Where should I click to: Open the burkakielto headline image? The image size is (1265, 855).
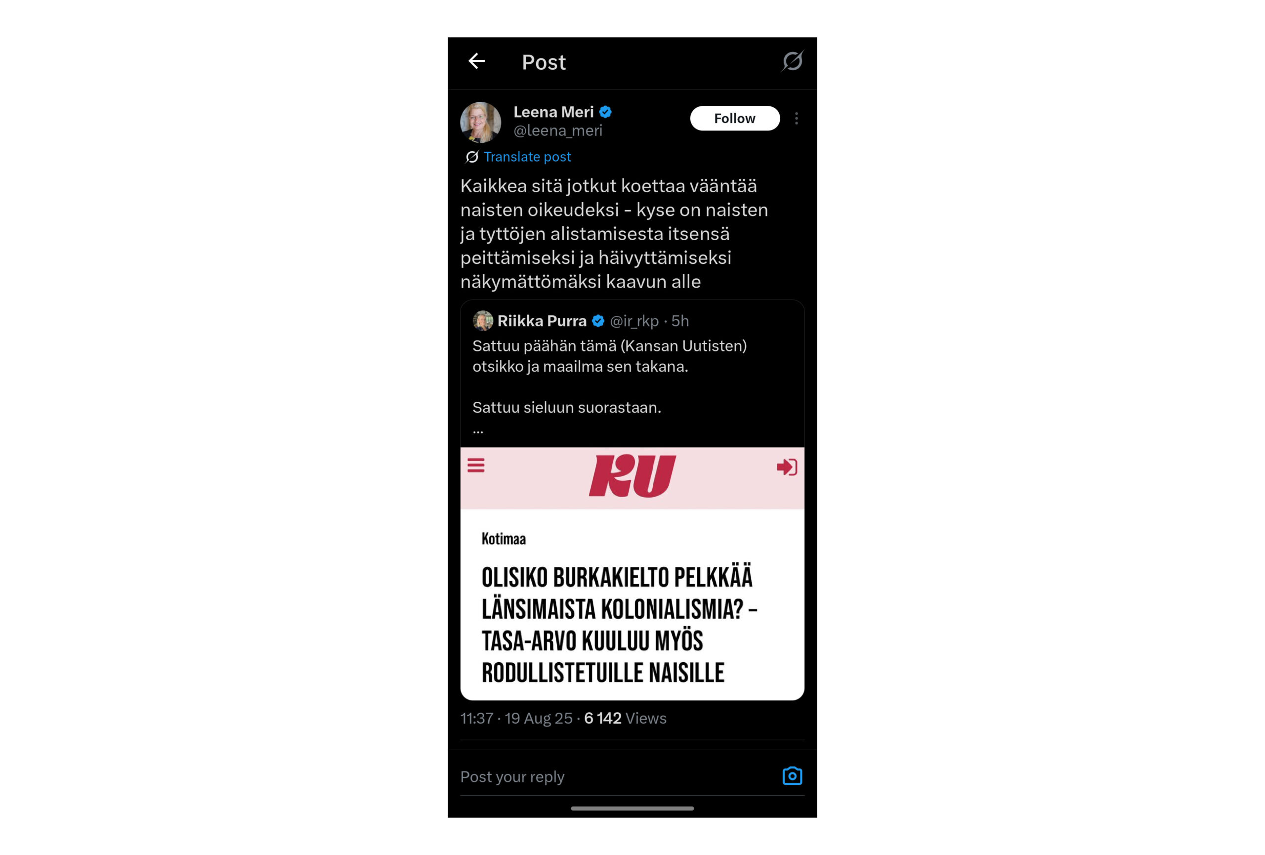coord(632,574)
